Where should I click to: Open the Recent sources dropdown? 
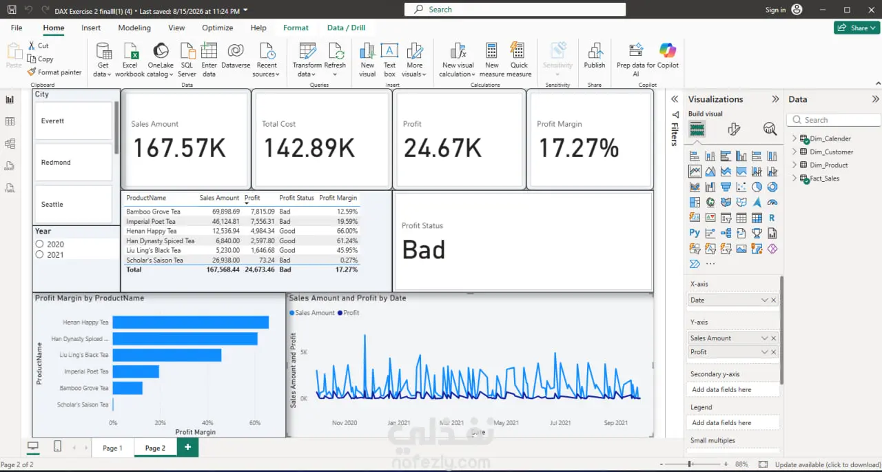coord(267,59)
